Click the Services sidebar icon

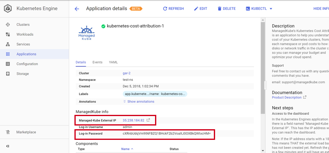(x=8, y=44)
